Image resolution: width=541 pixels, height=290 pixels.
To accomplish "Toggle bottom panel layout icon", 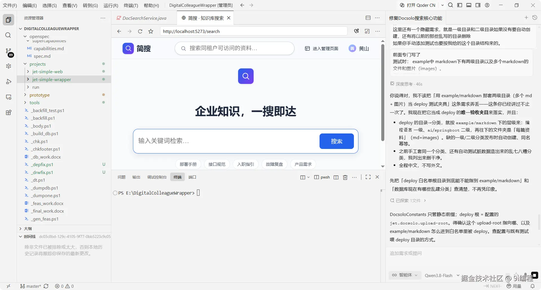I will [x=469, y=5].
